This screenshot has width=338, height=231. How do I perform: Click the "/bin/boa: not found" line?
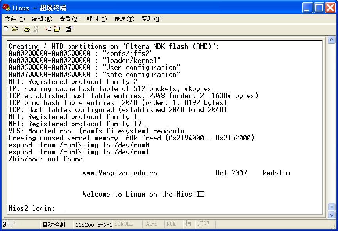click(46, 159)
